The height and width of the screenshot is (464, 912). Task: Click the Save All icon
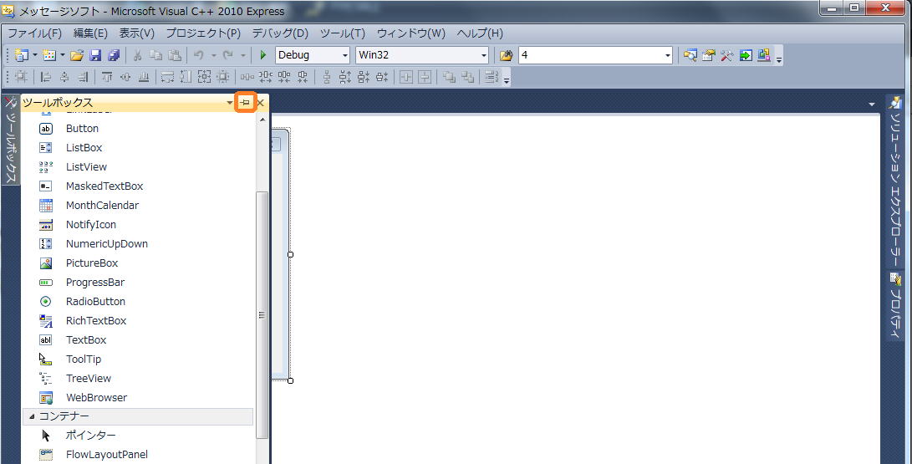[x=114, y=55]
